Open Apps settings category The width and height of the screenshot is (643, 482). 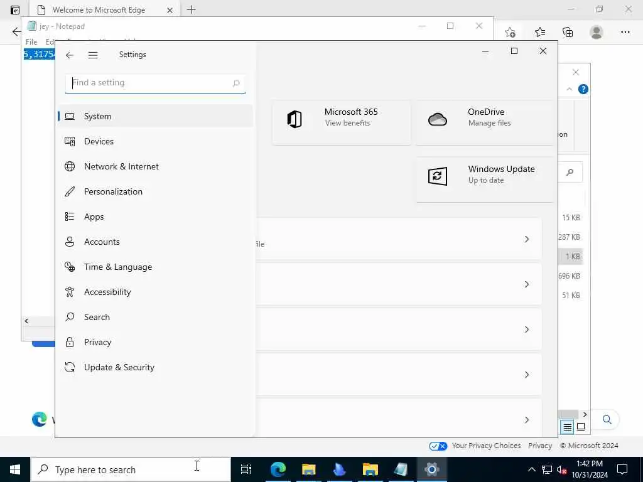tap(156, 217)
